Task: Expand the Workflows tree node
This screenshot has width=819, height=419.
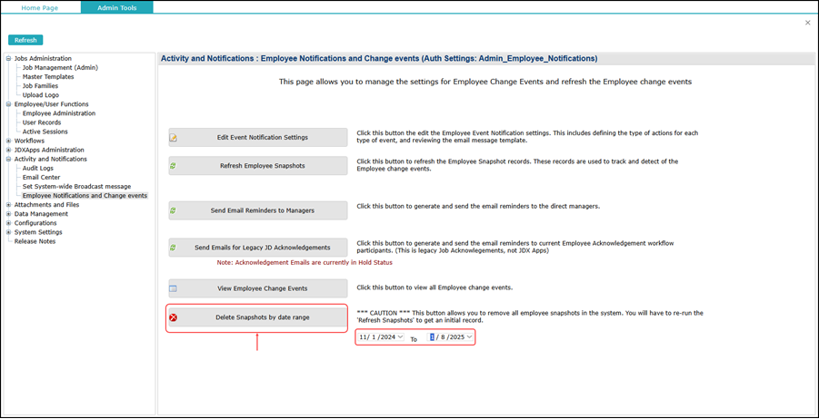Action: (9, 141)
